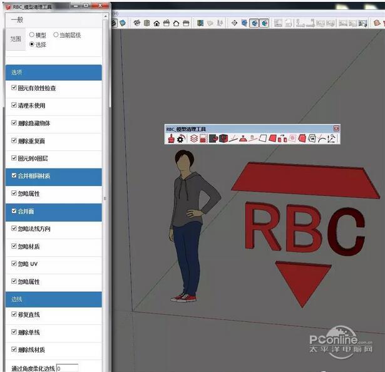Click the broom clean icon in RBC toolbar
The width and height of the screenshot is (385, 372).
(171, 138)
